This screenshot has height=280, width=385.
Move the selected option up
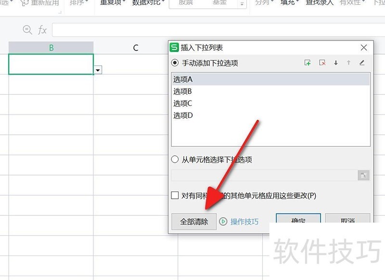pyautogui.click(x=348, y=63)
